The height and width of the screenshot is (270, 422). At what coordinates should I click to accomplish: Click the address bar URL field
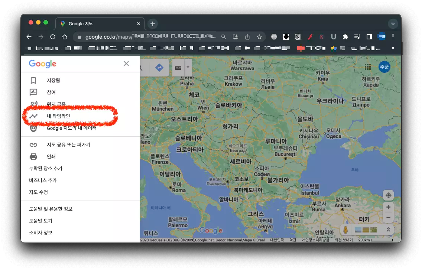pyautogui.click(x=149, y=37)
